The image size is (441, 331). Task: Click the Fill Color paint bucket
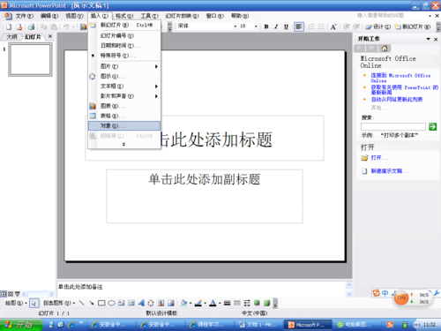click(x=183, y=303)
